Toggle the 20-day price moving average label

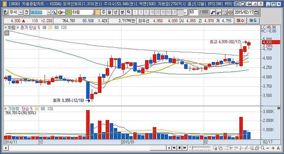coord(50,27)
